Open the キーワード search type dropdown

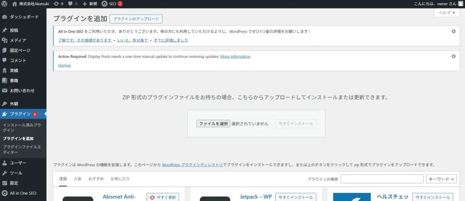pyautogui.click(x=441, y=179)
